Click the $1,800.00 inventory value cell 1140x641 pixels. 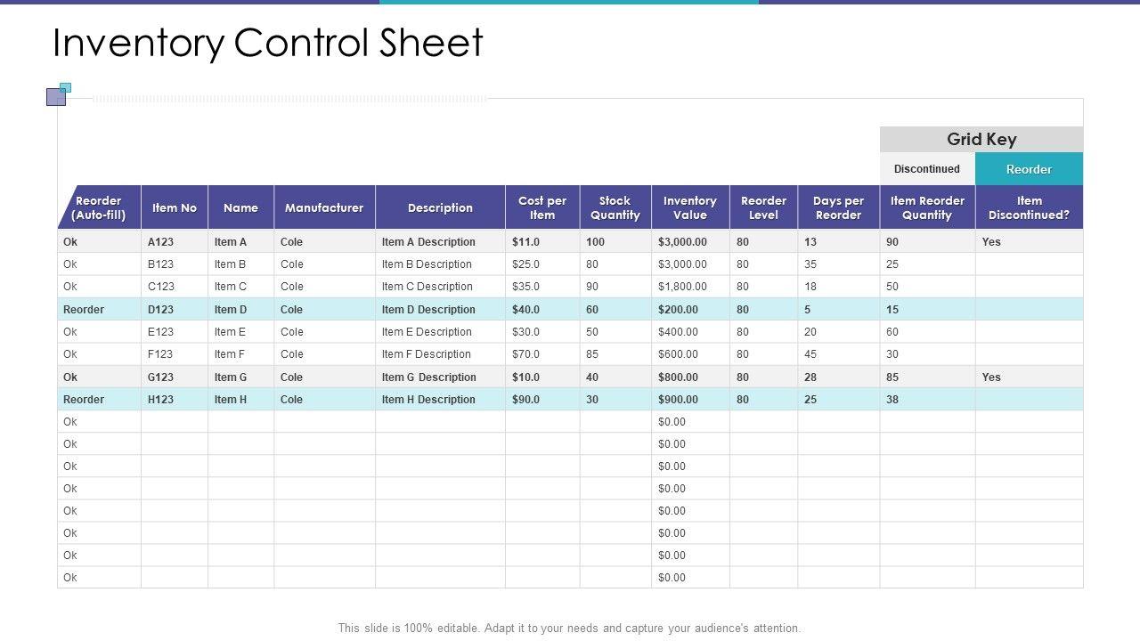click(x=682, y=287)
